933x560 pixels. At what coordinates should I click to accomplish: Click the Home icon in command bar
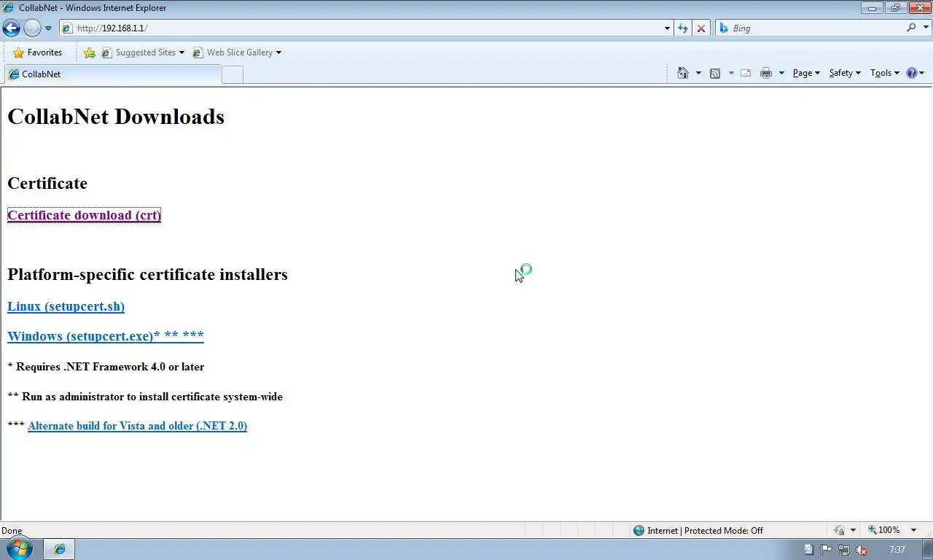point(683,73)
